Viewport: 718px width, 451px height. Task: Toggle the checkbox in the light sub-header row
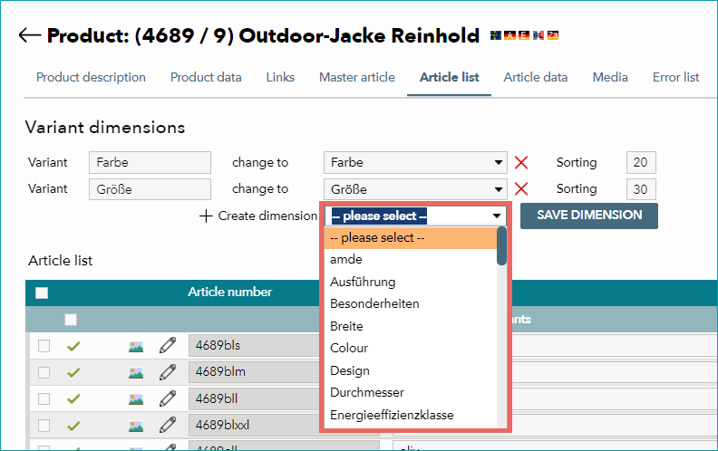[x=71, y=320]
